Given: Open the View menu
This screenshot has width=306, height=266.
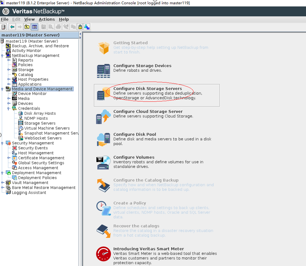Looking at the screenshot, I should point(29,19).
